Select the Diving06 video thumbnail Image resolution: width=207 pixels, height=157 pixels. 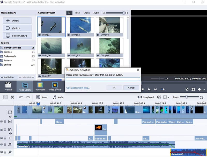point(109,47)
